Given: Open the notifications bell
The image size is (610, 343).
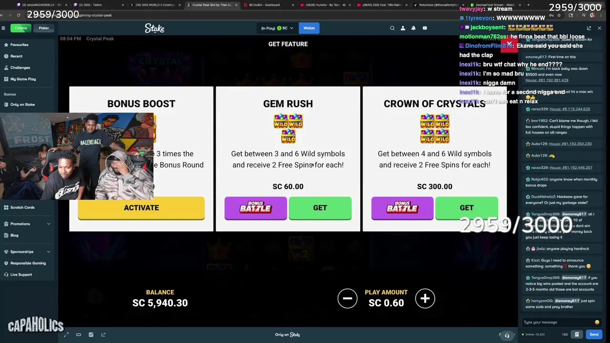Looking at the screenshot, I should point(413,28).
